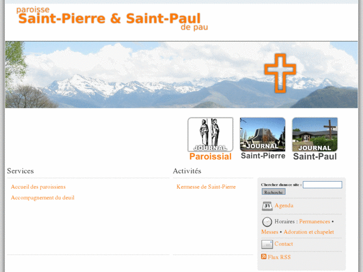This screenshot has height=272, width=363.
Task: Open the Flux RSS link
Action: [279, 257]
